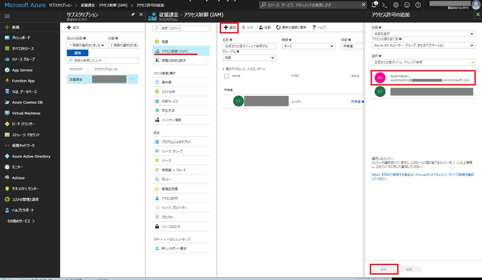Open the help question mark icon
This screenshot has width=482, height=280.
coord(418,5)
